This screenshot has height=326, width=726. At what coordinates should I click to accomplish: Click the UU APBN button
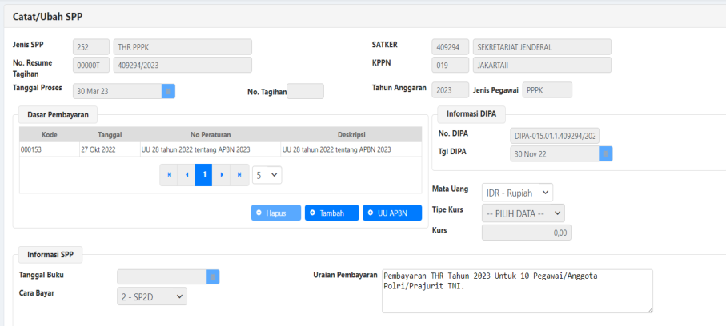[x=391, y=213]
